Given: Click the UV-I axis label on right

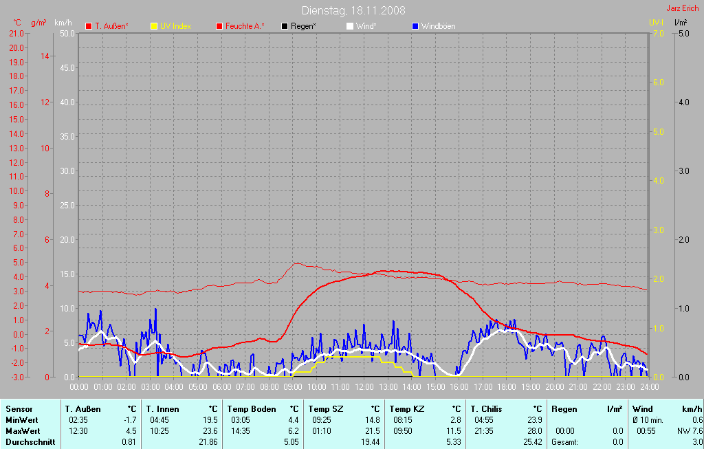Looking at the screenshot, I should click(656, 23).
